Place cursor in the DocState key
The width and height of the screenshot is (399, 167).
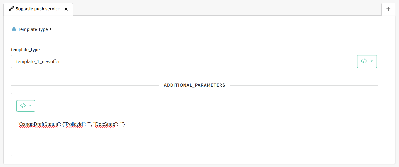click(105, 124)
